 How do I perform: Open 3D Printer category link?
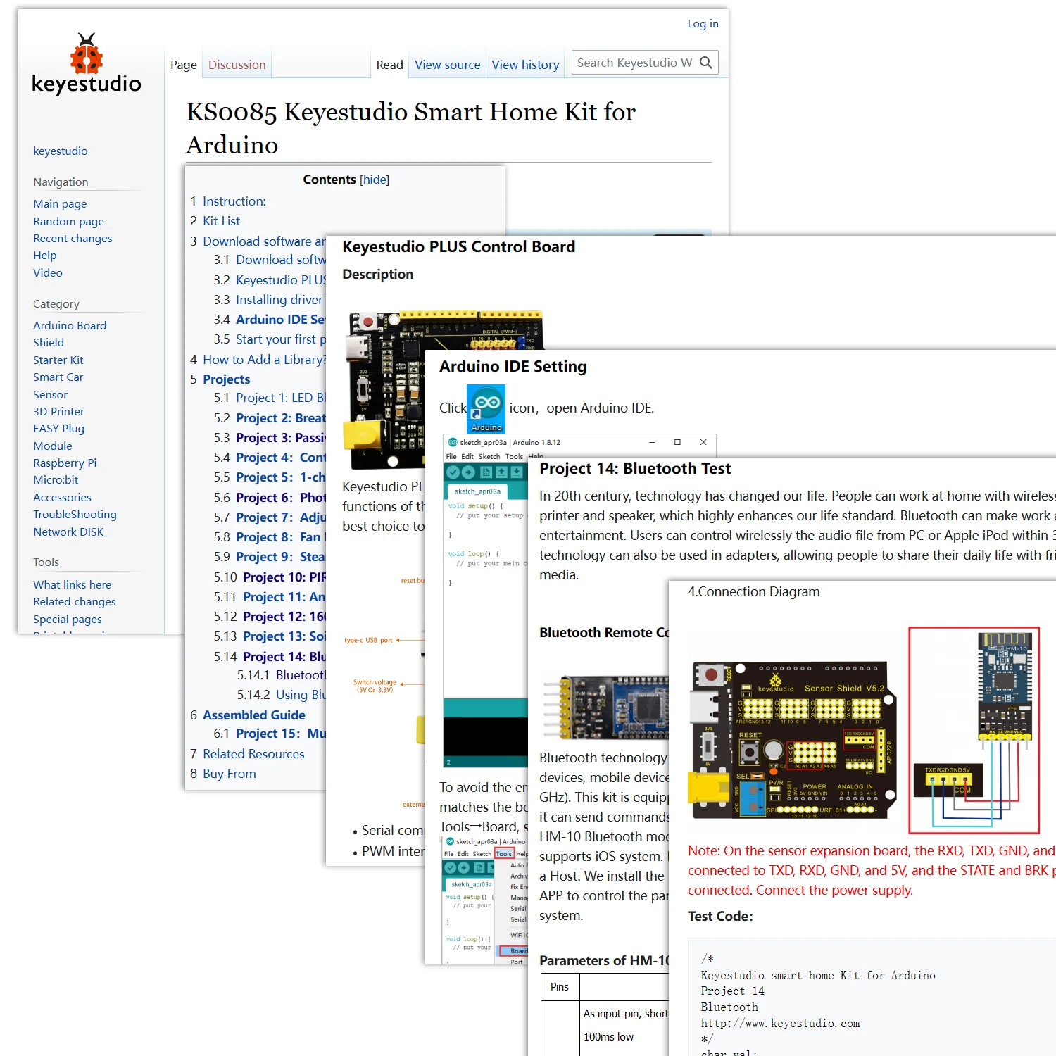tap(58, 411)
